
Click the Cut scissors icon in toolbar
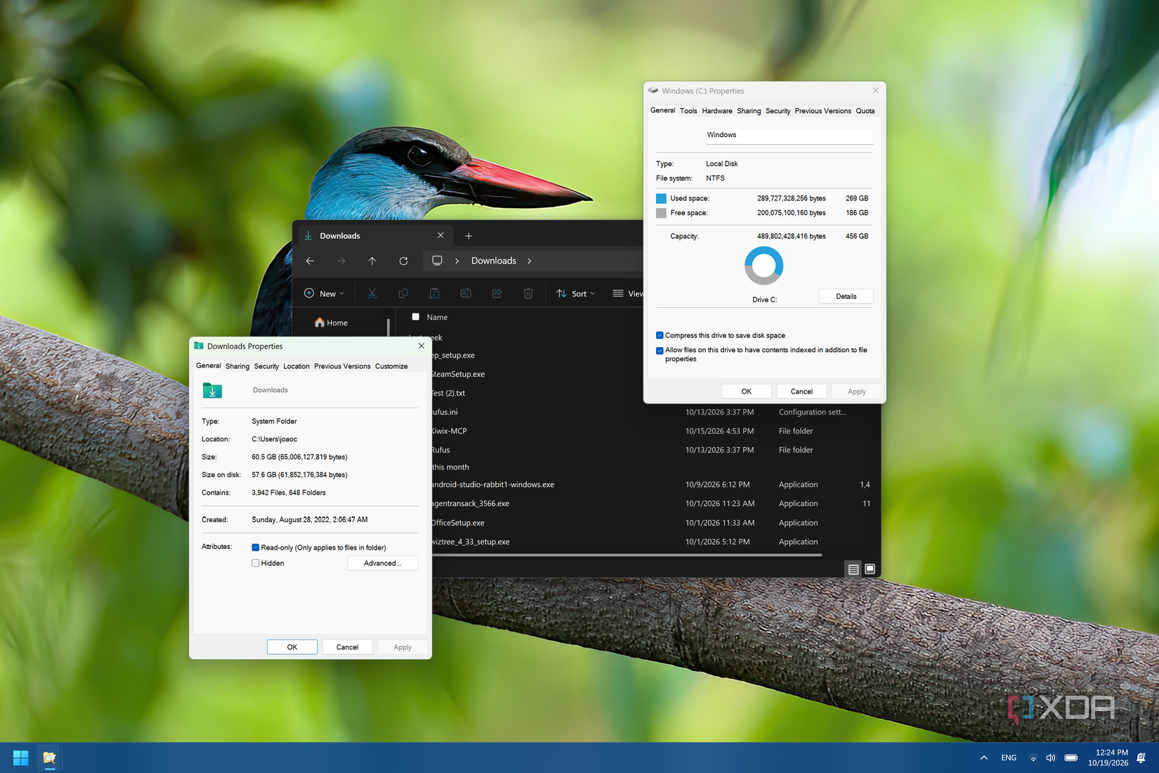click(372, 293)
